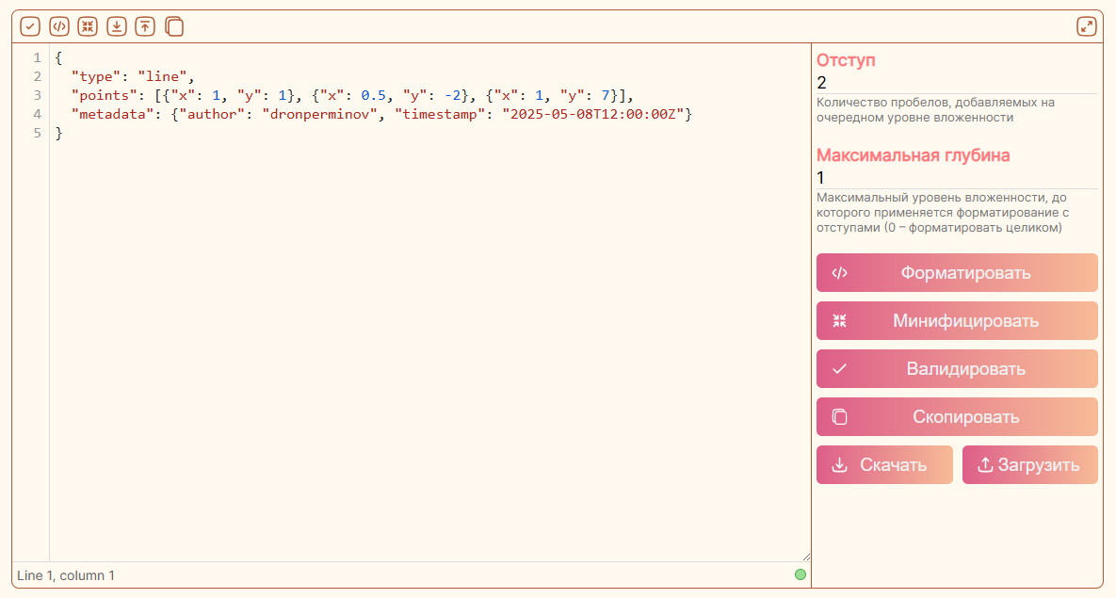
Task: Click the "2025-05-08T12:00:00Z" timestamp value
Action: click(x=593, y=114)
